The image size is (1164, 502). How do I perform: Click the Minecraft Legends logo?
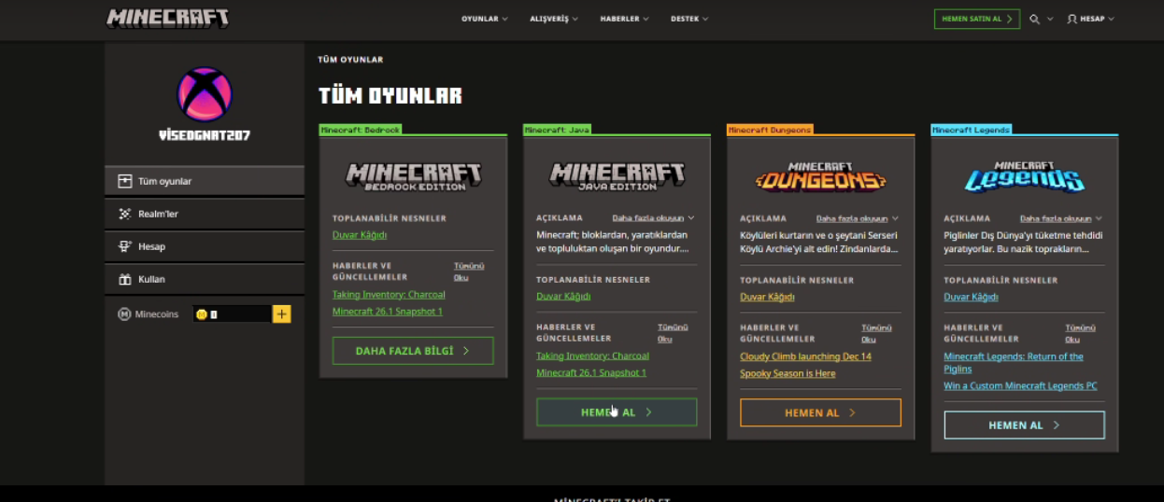coord(1025,175)
